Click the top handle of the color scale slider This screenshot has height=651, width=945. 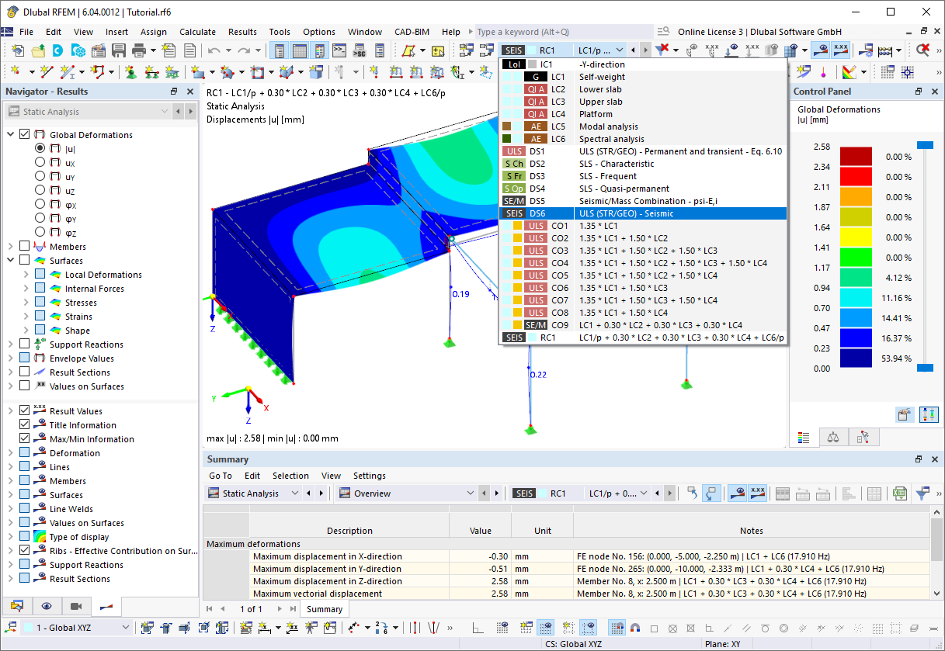[x=924, y=145]
